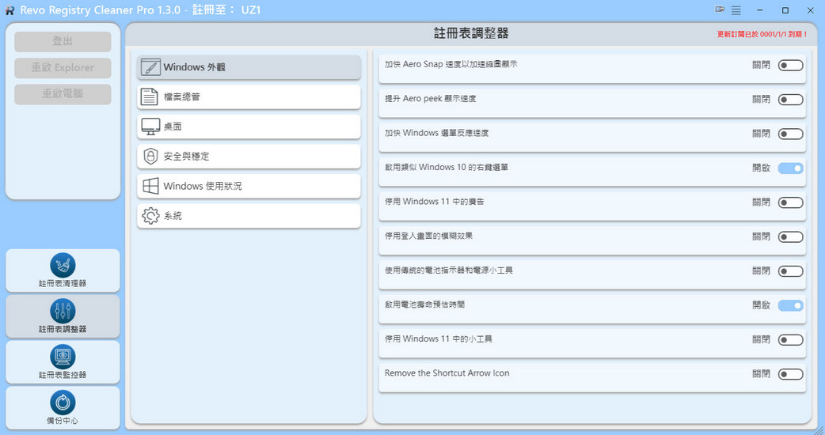Turn off Windows 10 style right-click menu toggle

point(790,168)
